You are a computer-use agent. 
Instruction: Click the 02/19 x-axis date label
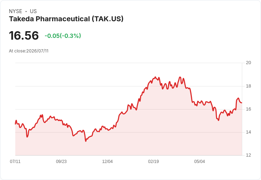pos(154,161)
